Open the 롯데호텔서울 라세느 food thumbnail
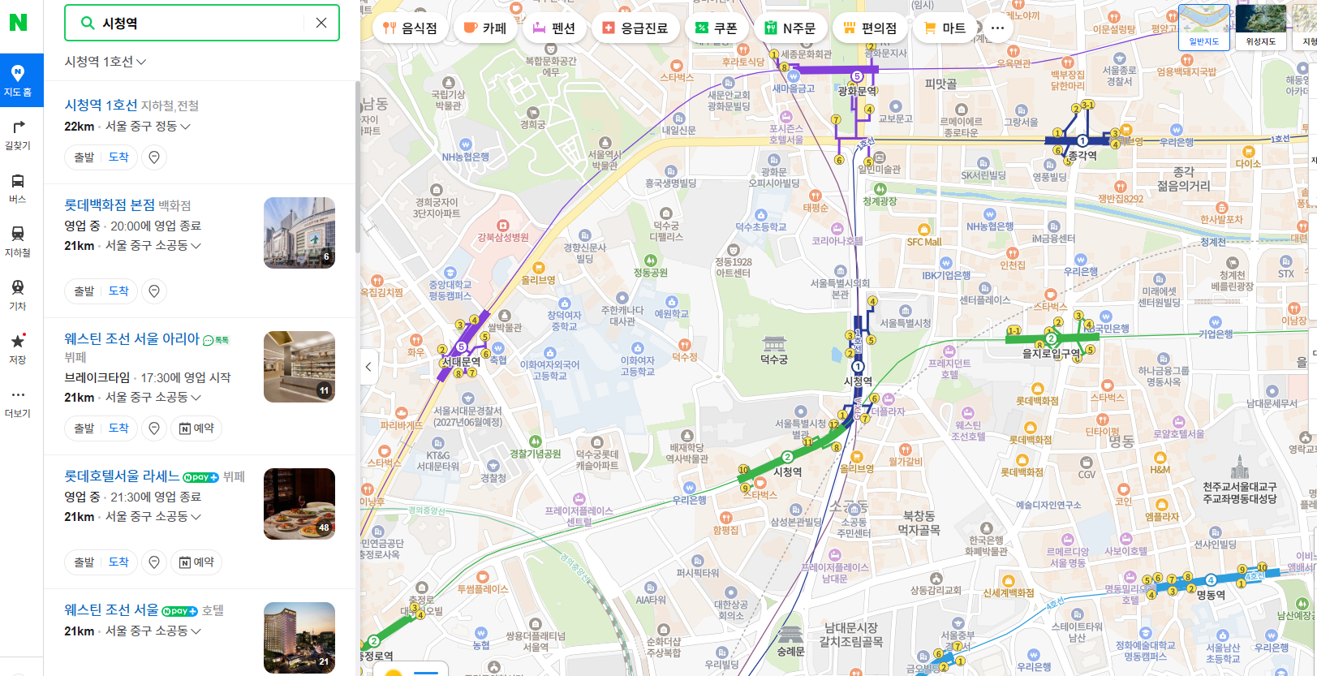The image size is (1317, 676). click(299, 504)
